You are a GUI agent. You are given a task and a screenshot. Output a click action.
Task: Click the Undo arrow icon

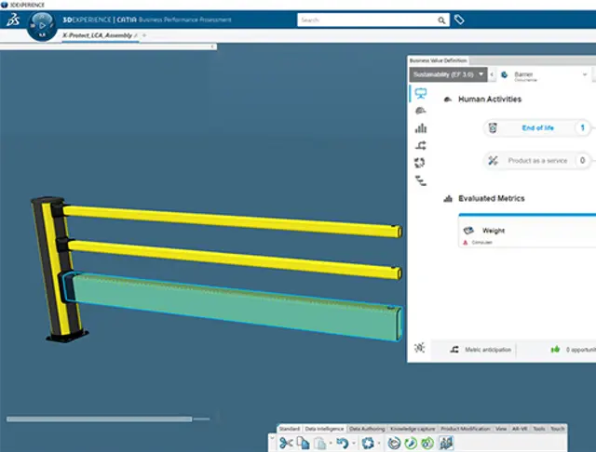pos(342,443)
